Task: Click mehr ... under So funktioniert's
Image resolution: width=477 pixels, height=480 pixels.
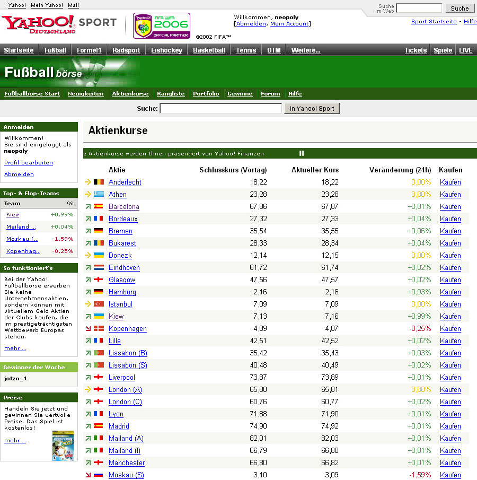Action: coord(15,348)
